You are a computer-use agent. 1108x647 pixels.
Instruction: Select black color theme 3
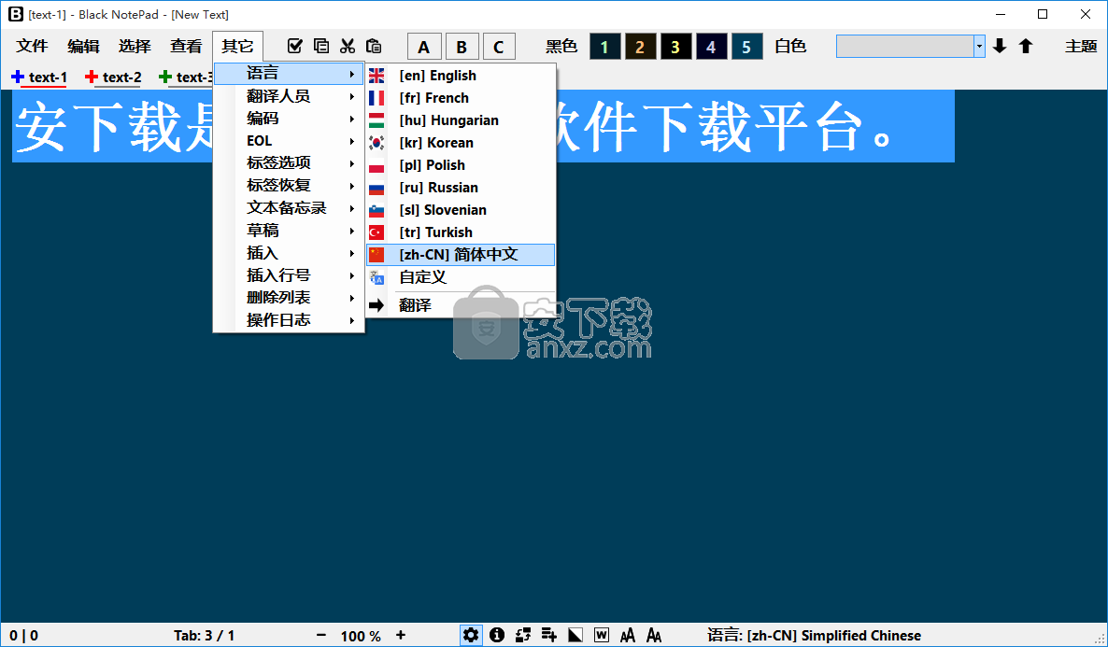click(675, 47)
